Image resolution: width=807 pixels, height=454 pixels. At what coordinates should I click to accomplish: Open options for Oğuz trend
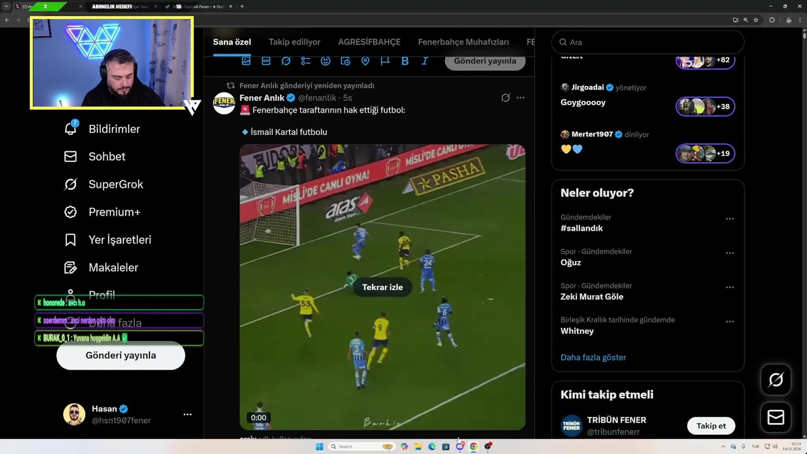[x=729, y=253]
